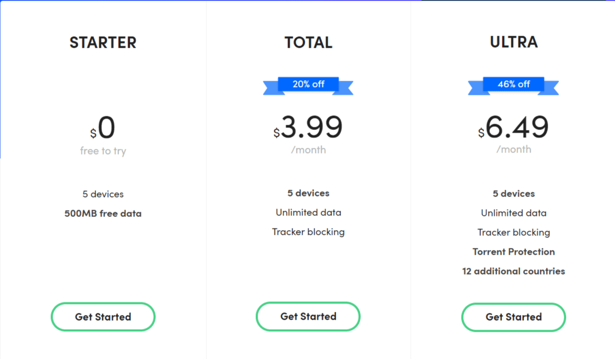Click Unlimited data in the Total plan

click(308, 212)
